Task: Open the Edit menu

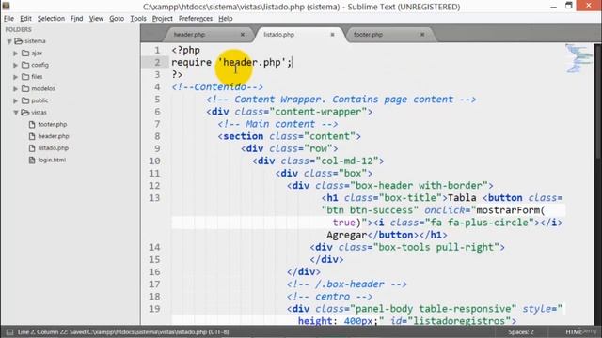Action: tap(25, 19)
